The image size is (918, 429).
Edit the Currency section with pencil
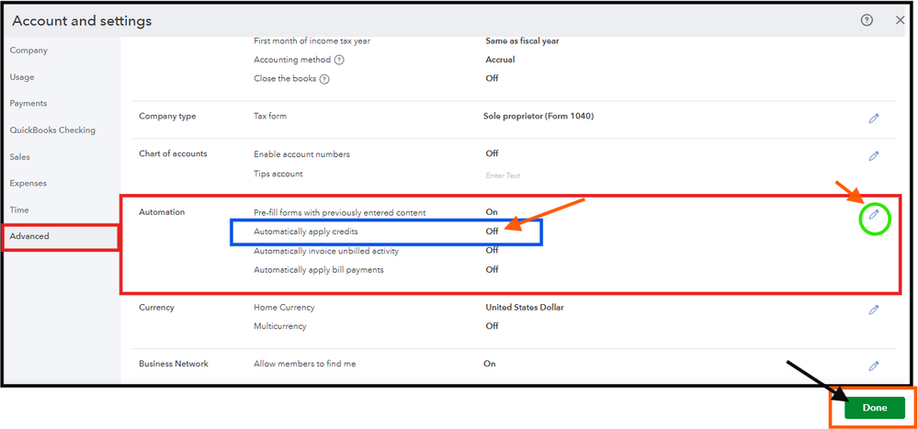(x=874, y=310)
